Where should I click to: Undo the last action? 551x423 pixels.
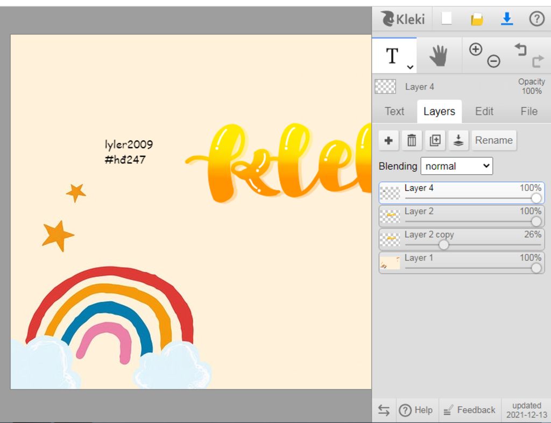520,49
